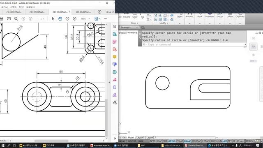Image resolution: width=263 pixels, height=148 pixels.
Task: Open the Create PDF tool in Acrobat sidebar
Action: click(x=115, y=49)
